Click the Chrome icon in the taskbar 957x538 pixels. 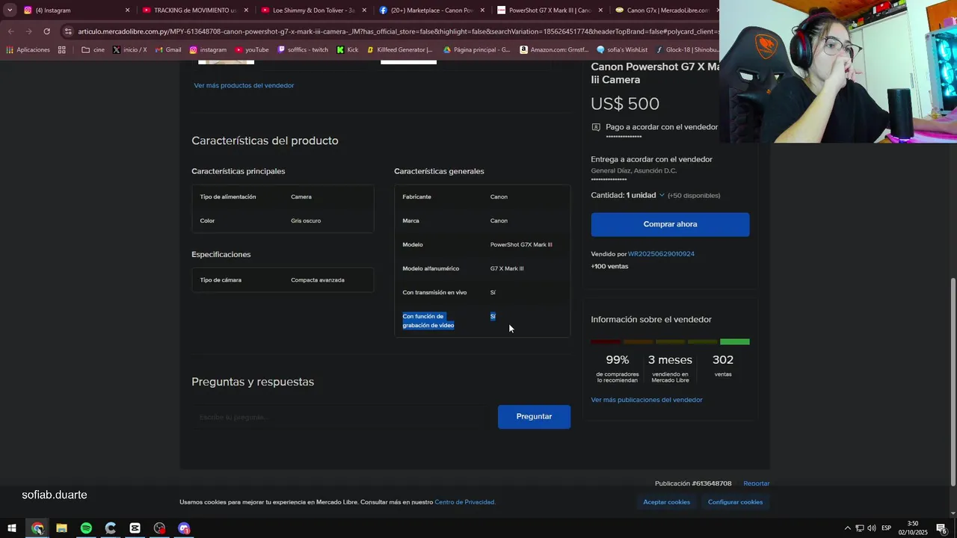tap(37, 528)
